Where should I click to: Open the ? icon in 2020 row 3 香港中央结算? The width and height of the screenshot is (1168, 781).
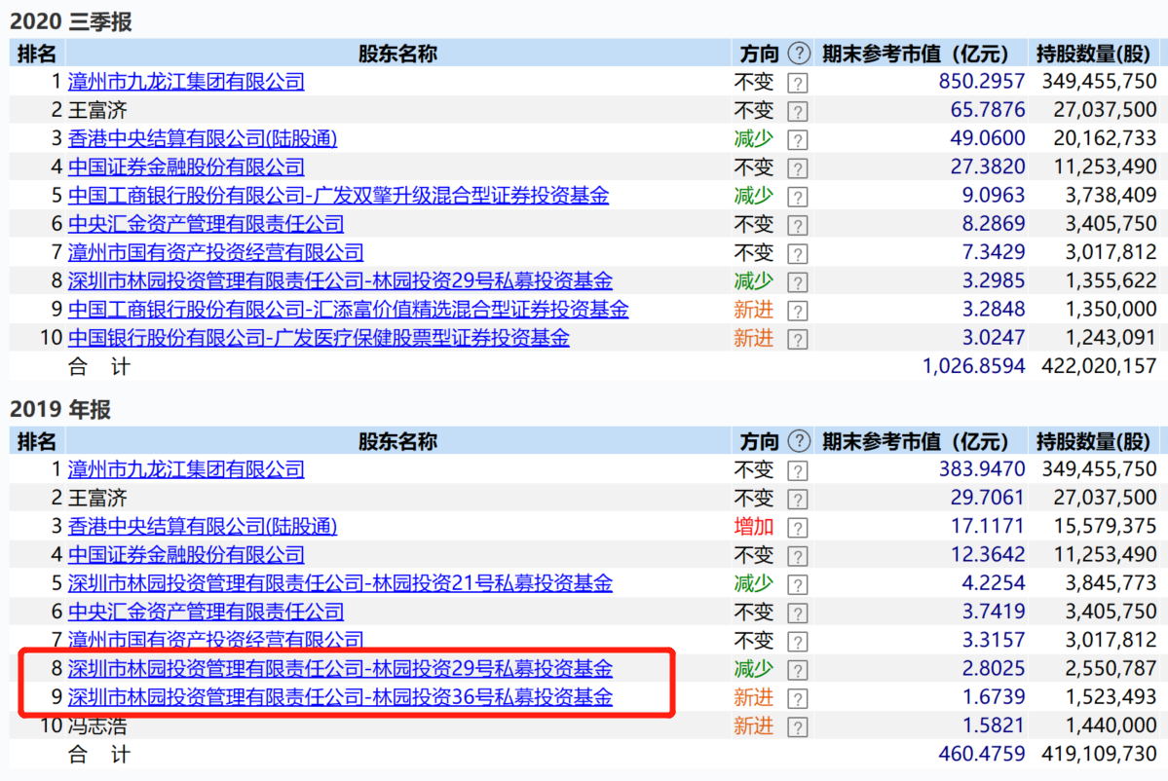pyautogui.click(x=797, y=140)
